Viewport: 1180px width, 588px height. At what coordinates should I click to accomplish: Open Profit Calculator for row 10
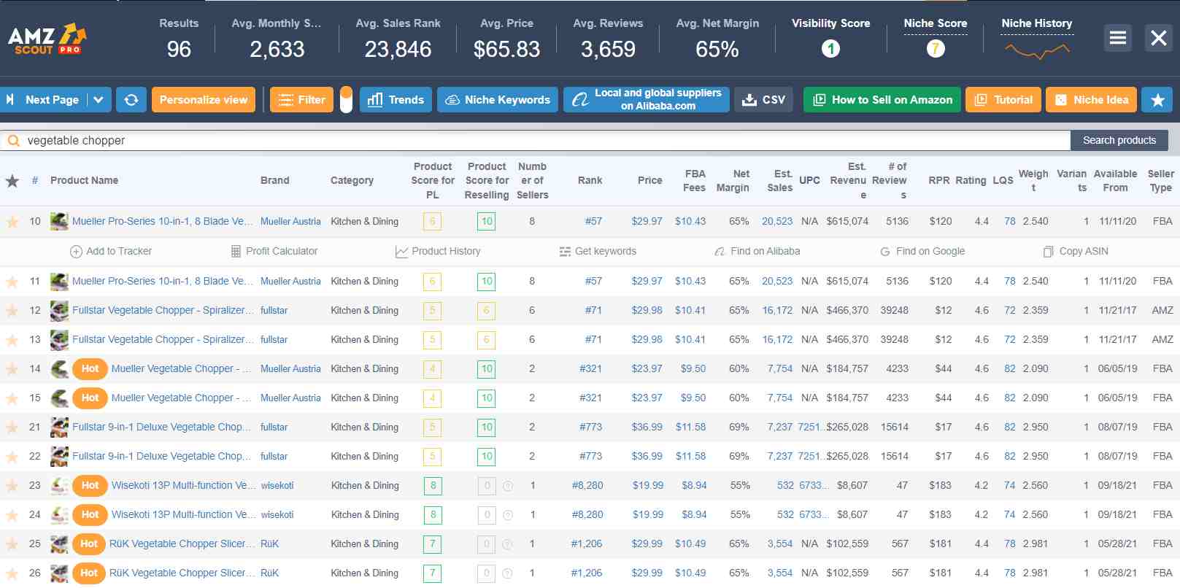274,251
